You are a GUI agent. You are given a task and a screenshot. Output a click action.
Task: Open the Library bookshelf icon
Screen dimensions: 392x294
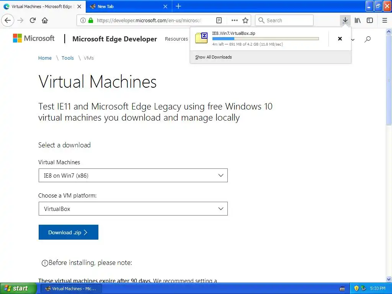pyautogui.click(x=358, y=20)
